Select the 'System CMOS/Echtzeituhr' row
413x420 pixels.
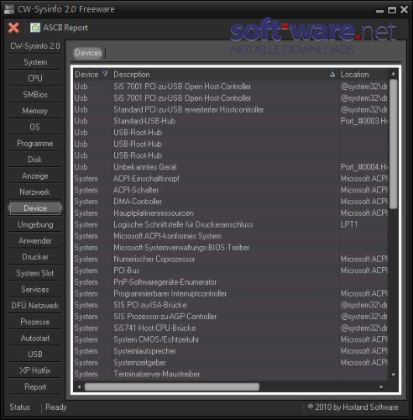[231, 339]
